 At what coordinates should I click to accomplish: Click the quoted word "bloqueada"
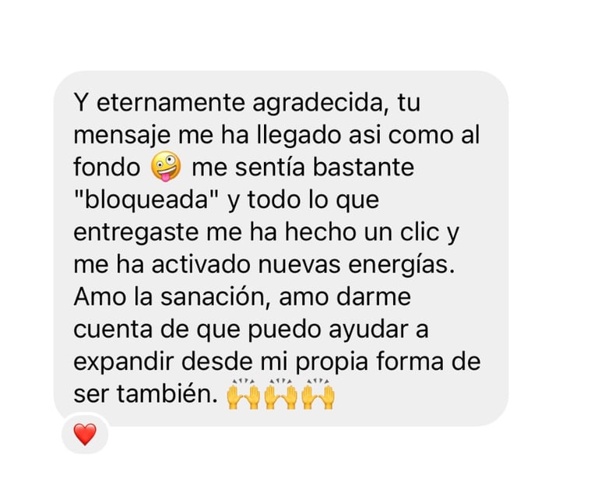pyautogui.click(x=146, y=200)
